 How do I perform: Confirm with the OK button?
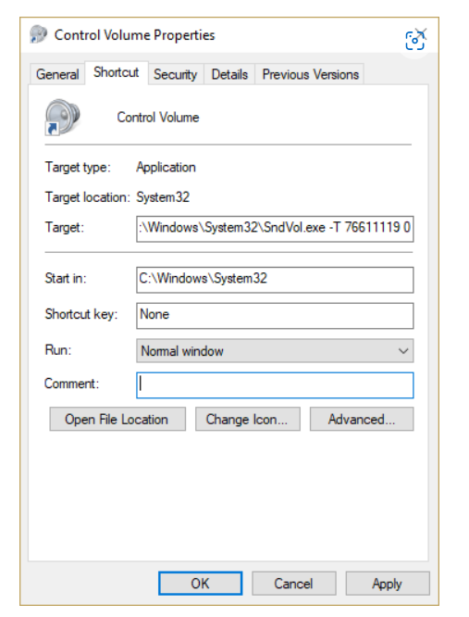[201, 583]
